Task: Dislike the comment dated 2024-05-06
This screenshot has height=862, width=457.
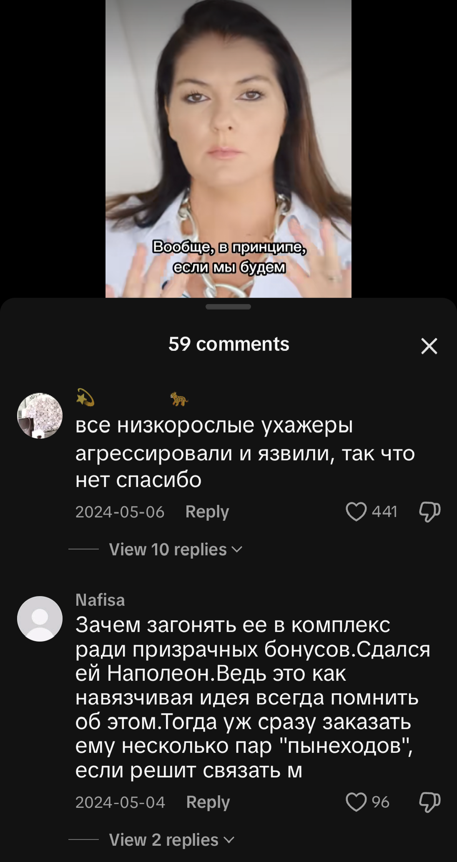Action: coord(429,512)
